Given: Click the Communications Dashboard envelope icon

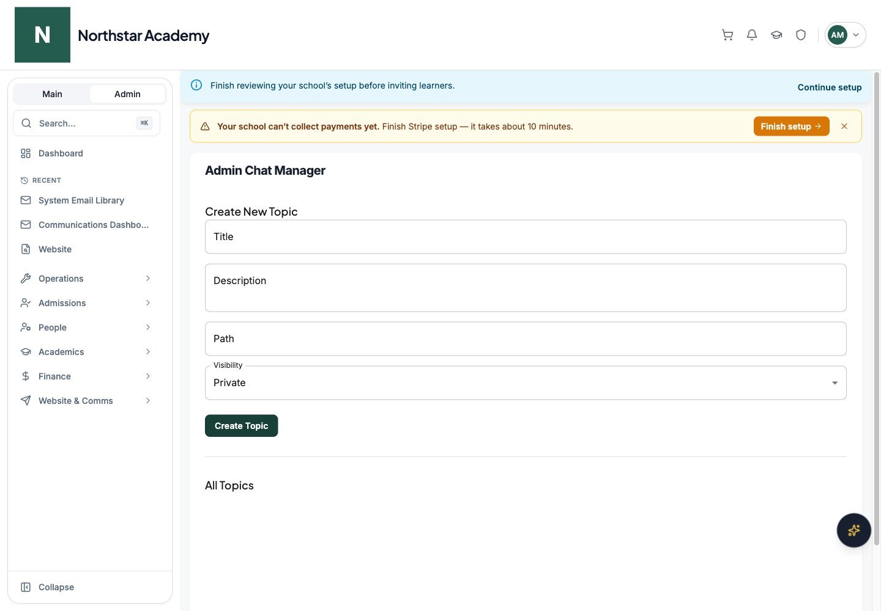Looking at the screenshot, I should point(26,225).
